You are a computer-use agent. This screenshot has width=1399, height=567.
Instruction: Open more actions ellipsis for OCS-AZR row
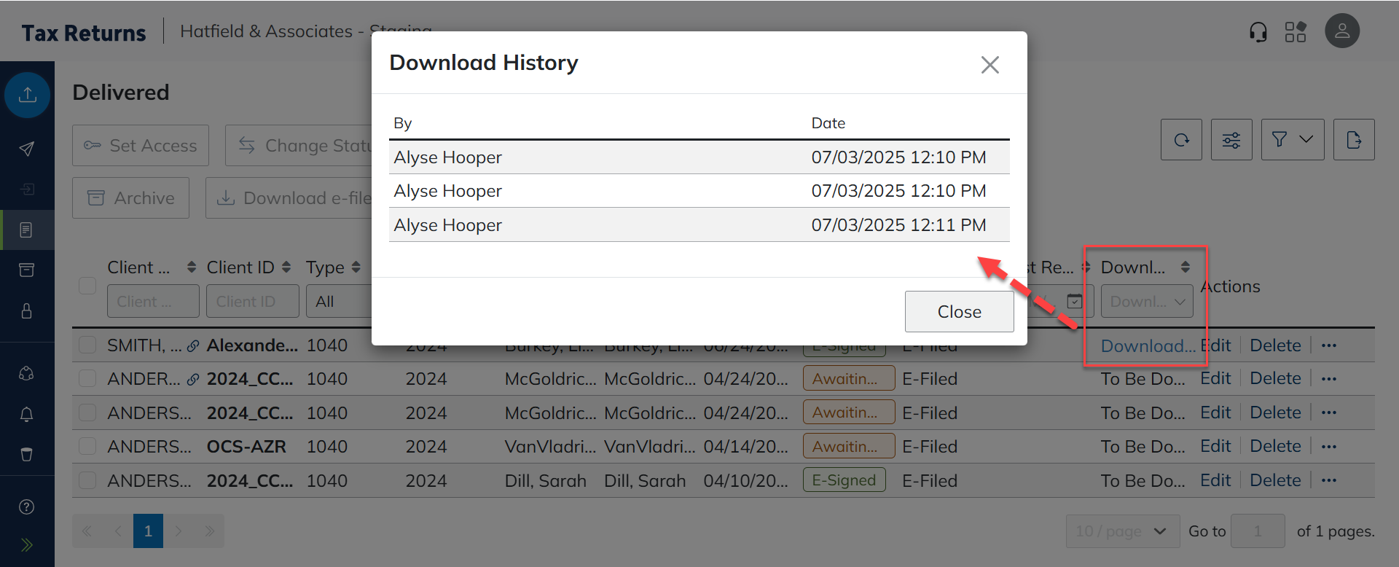tap(1329, 447)
